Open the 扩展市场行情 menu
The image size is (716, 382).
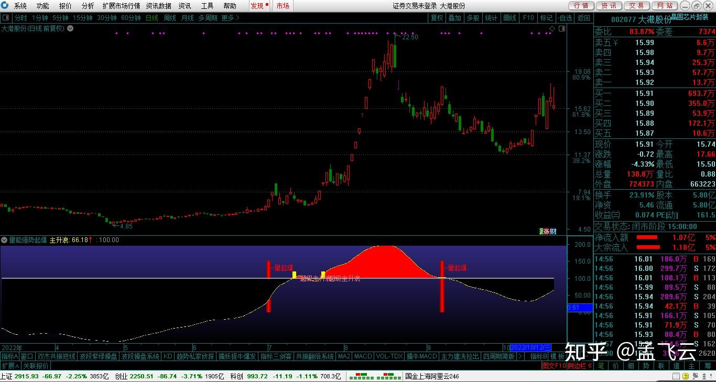click(x=122, y=6)
